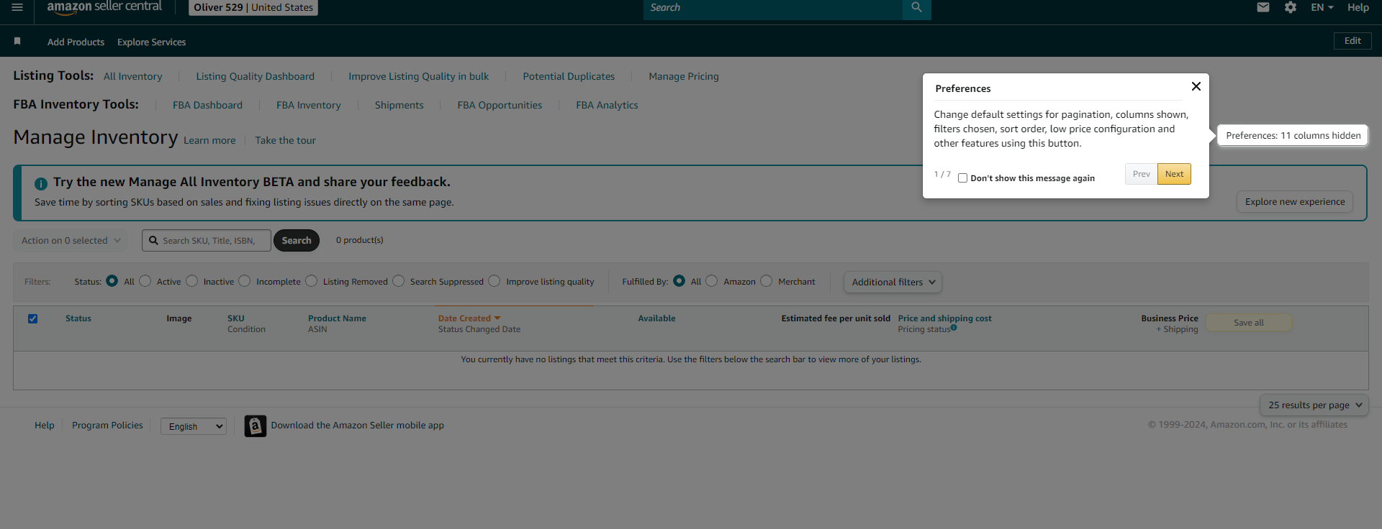Go to All Inventory listing tool
Screen dimensions: 1382x529
point(132,76)
